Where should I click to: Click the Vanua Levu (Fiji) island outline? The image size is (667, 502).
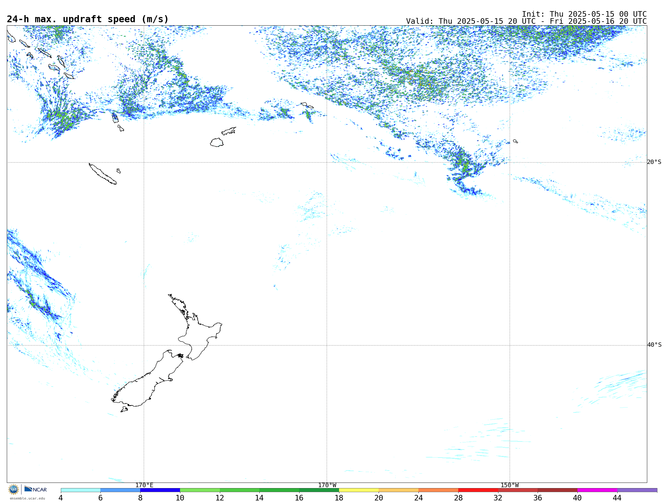pyautogui.click(x=229, y=131)
